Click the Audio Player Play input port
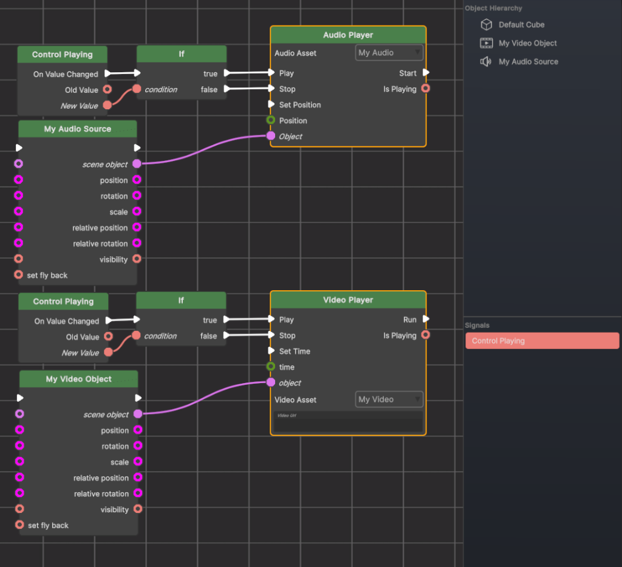 (x=272, y=73)
